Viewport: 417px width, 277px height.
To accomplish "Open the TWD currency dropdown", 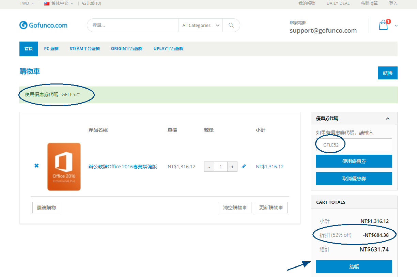I will coord(27,3).
